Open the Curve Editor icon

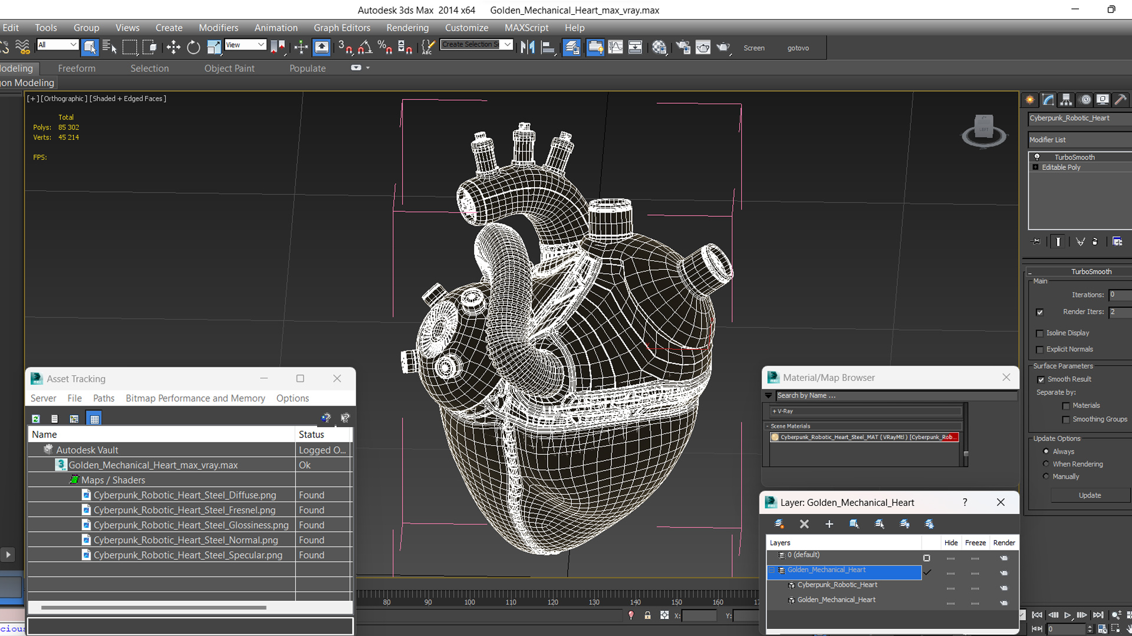616,47
